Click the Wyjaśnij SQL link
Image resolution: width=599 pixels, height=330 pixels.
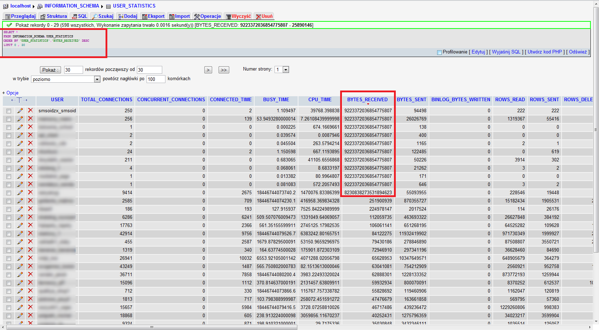(x=506, y=52)
